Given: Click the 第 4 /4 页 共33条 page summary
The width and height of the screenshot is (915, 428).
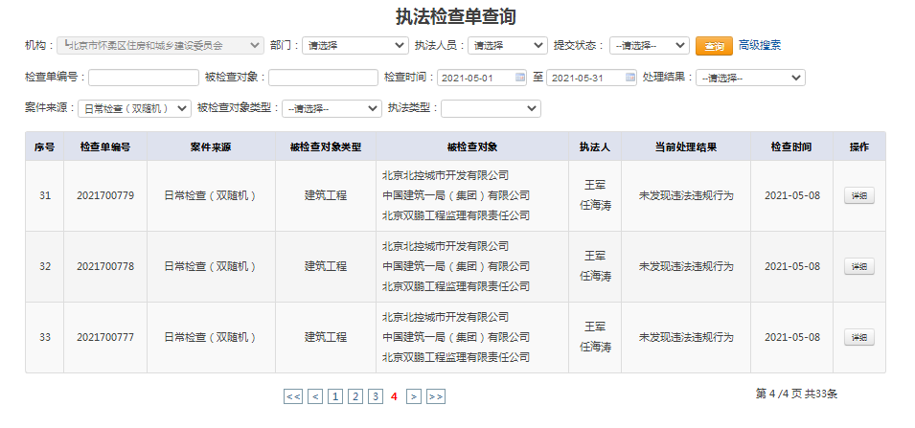Looking at the screenshot, I should pos(796,394).
